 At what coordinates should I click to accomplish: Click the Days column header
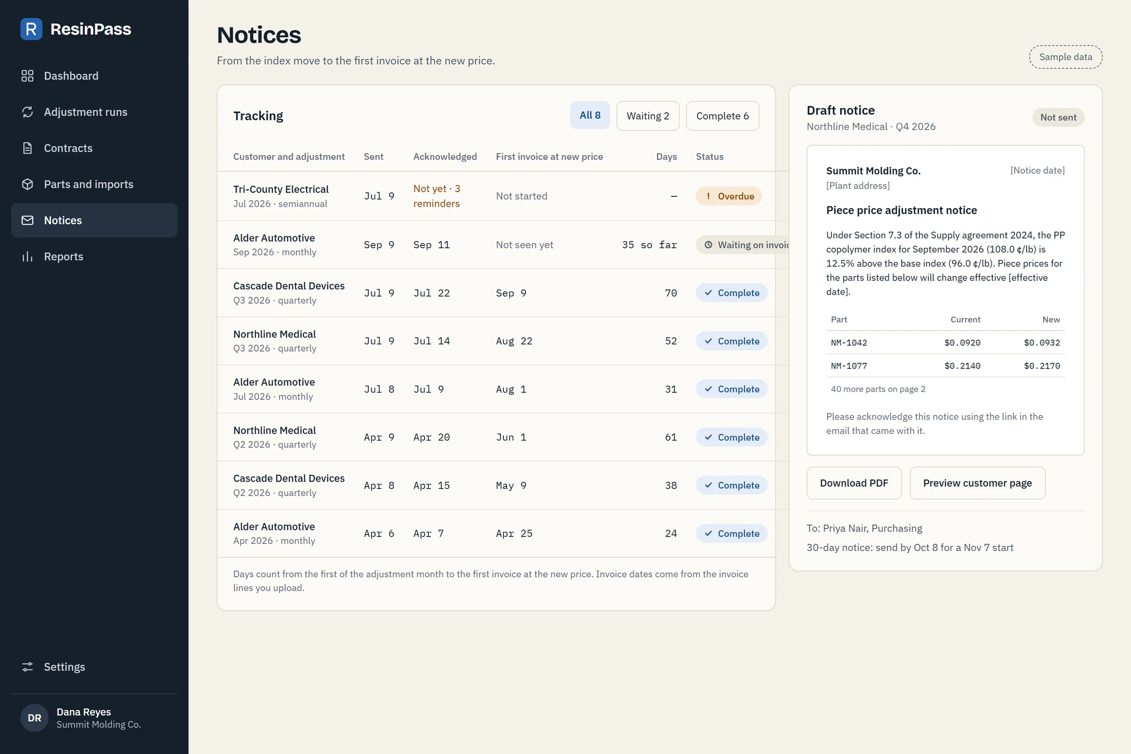(666, 157)
